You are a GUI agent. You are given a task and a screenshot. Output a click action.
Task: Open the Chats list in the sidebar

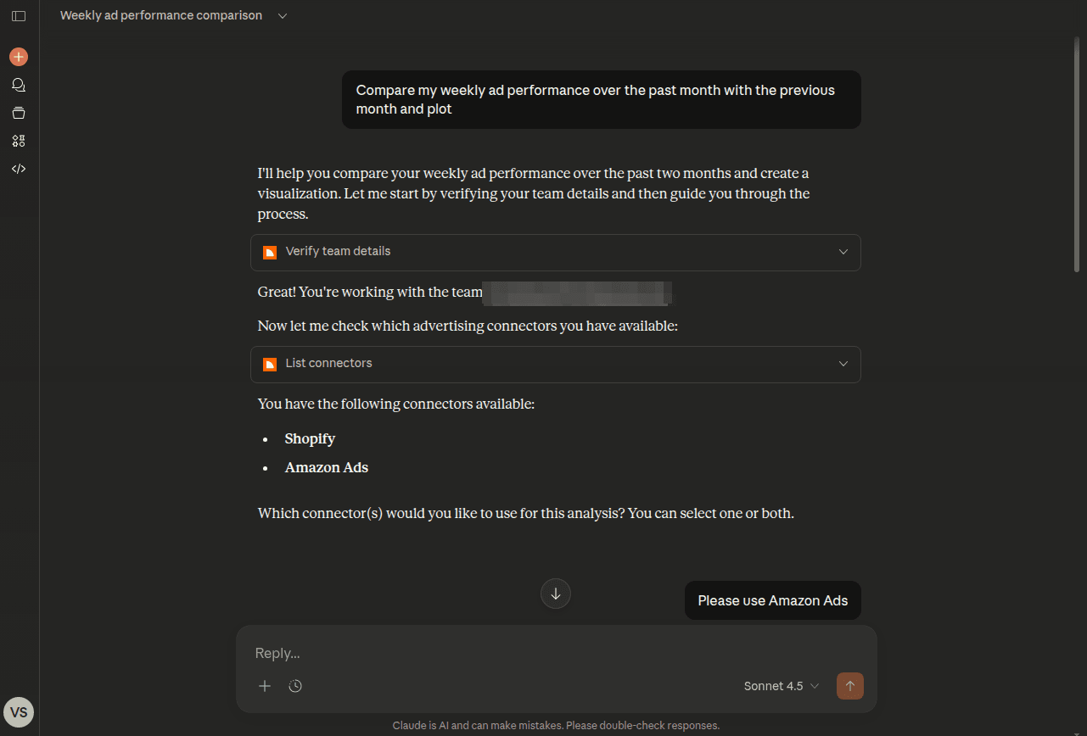click(19, 85)
